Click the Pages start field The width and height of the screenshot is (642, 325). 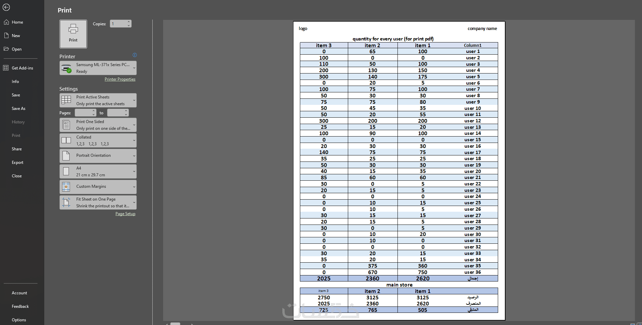click(x=83, y=113)
